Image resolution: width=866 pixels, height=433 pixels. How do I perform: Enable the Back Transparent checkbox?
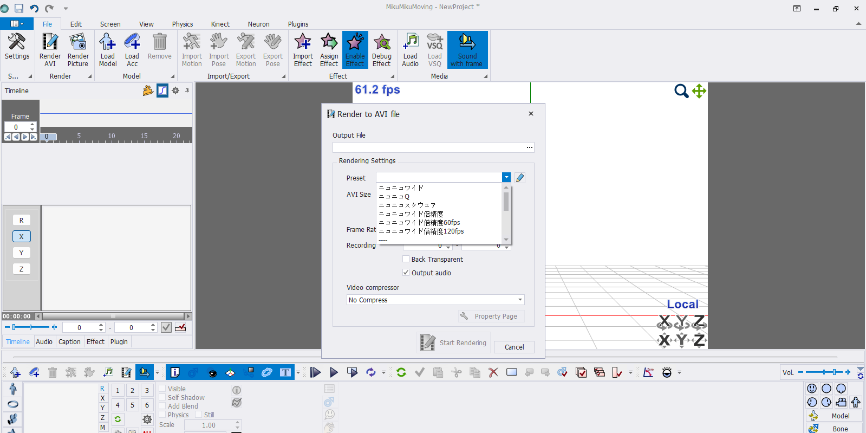(x=406, y=259)
